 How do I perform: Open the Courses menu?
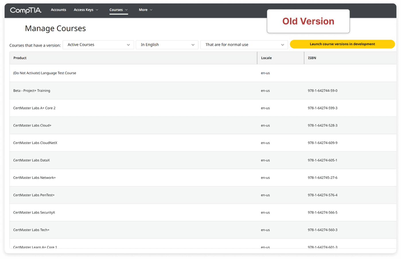tap(119, 10)
